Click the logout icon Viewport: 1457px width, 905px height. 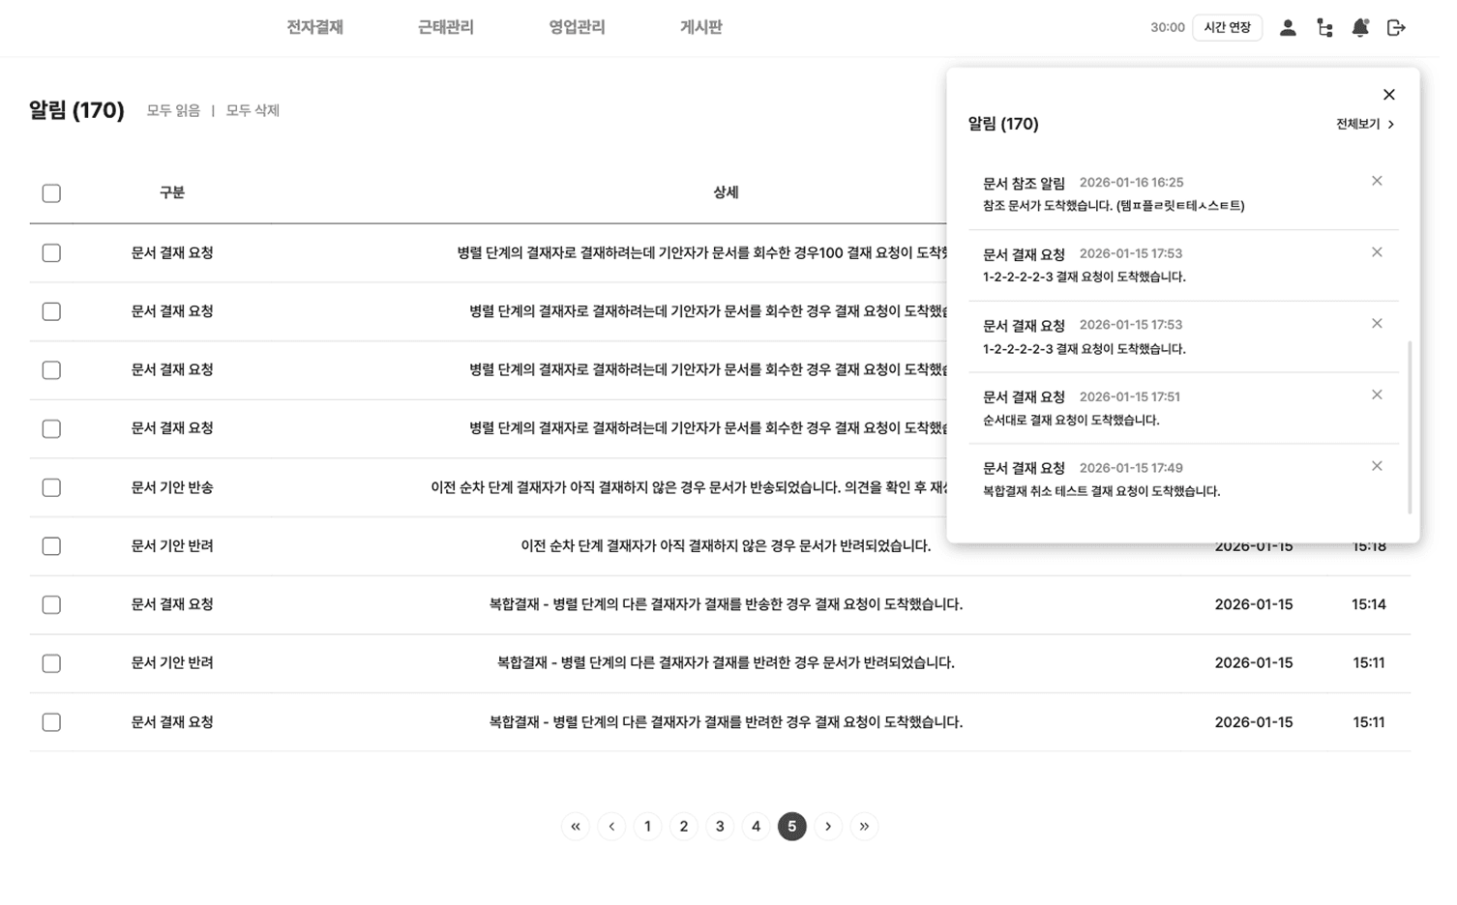[x=1396, y=28]
